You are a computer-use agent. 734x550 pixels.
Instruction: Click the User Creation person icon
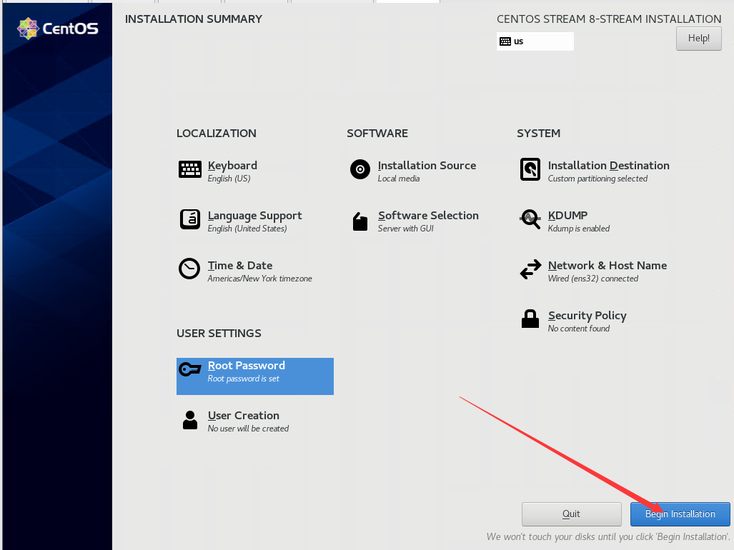189,419
